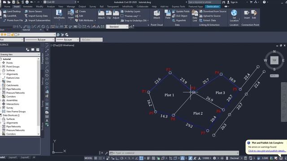287x161 pixels.
Task: Click Extract Data
Action: 208,21
